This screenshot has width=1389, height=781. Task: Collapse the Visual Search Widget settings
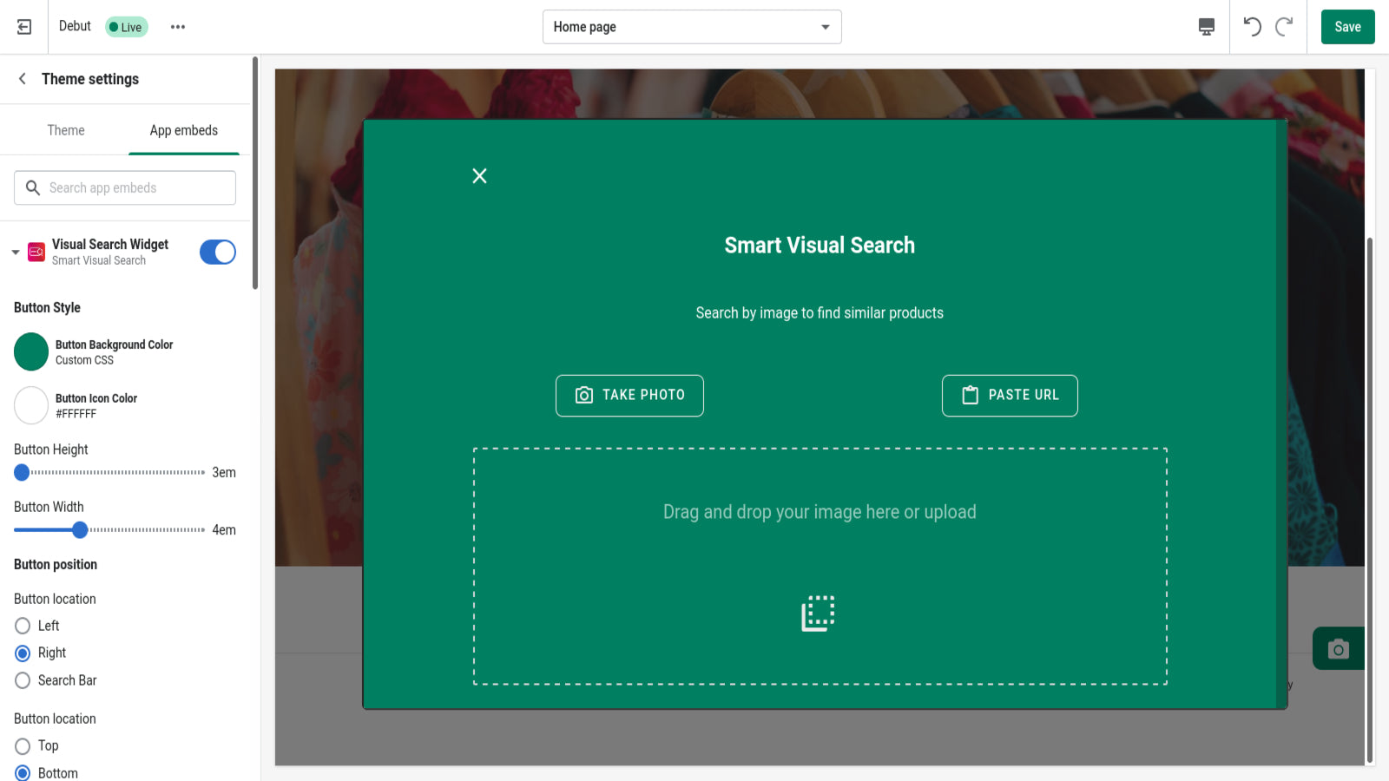[x=15, y=252]
